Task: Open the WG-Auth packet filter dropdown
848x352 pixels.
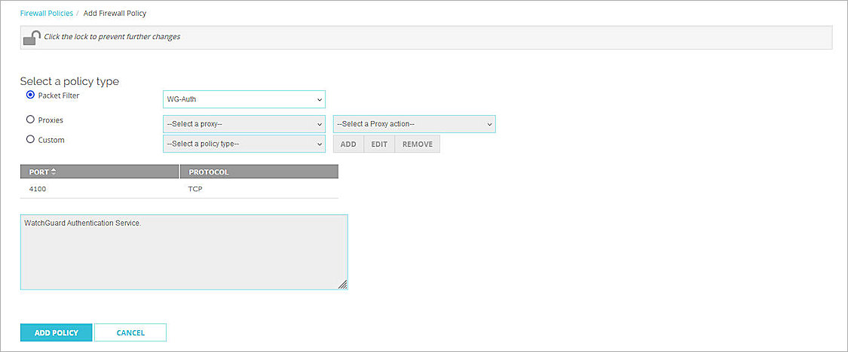Action: (x=243, y=100)
